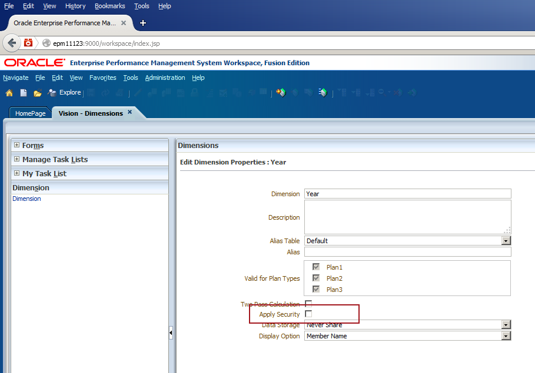The width and height of the screenshot is (535, 373).
Task: Open the Workspace Tools menu
Action: 131,78
